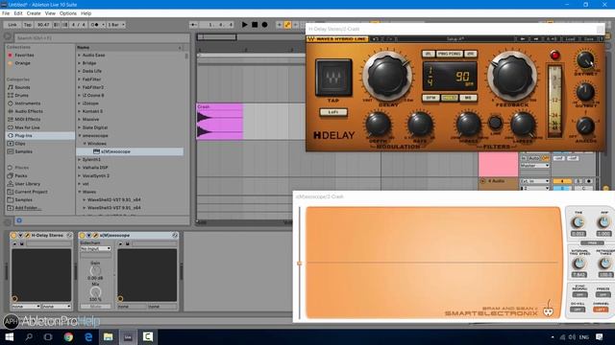Screen dimensions: 615x345
Task: Collapse the Waves folder
Action: [x=79, y=192]
